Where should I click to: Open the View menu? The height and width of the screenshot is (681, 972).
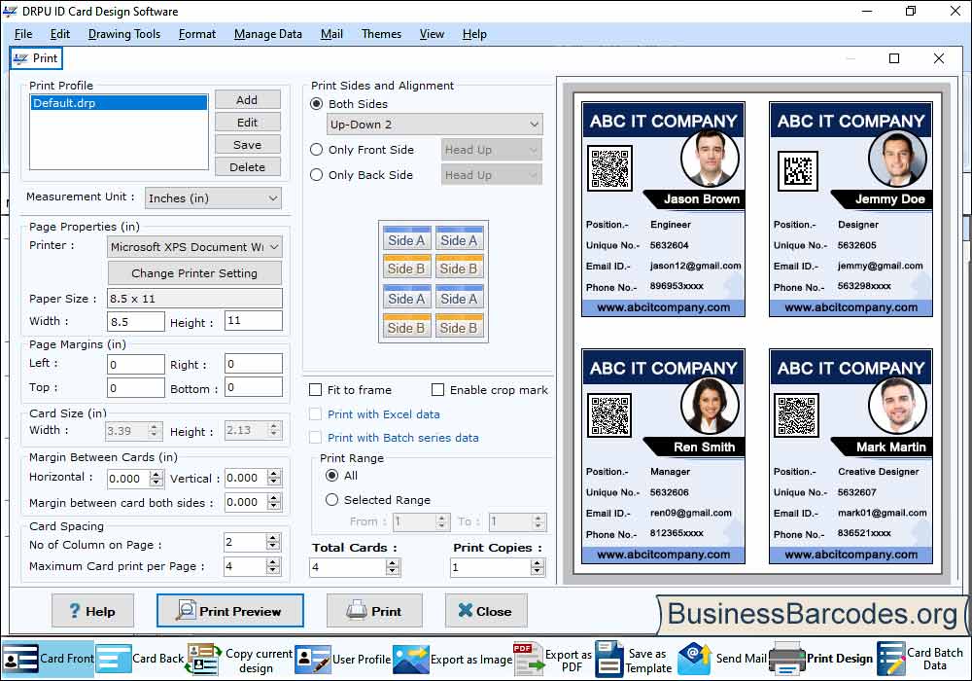click(x=432, y=34)
